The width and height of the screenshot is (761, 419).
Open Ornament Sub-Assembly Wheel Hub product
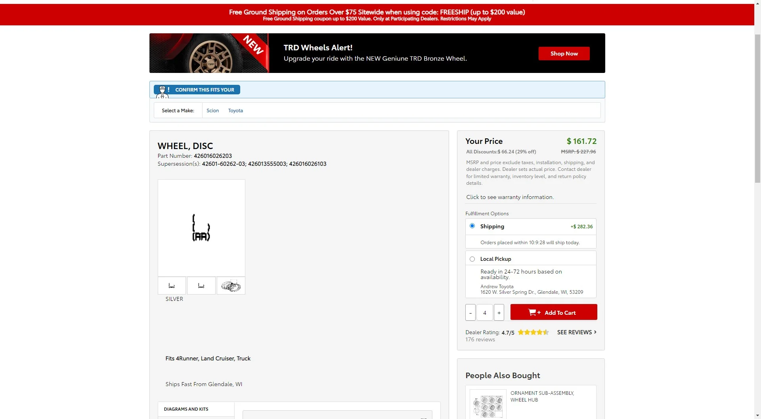point(542,396)
